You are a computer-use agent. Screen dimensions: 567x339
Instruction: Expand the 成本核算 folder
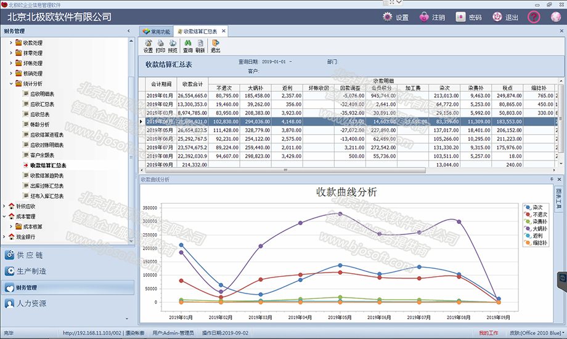pyautogui.click(x=11, y=226)
